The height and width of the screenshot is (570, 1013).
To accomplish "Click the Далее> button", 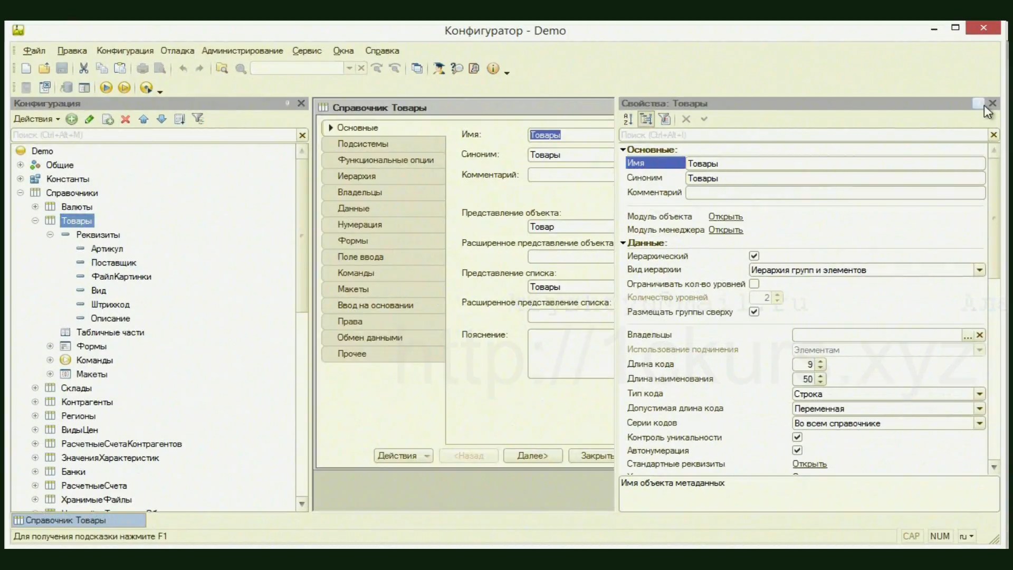I will click(533, 456).
